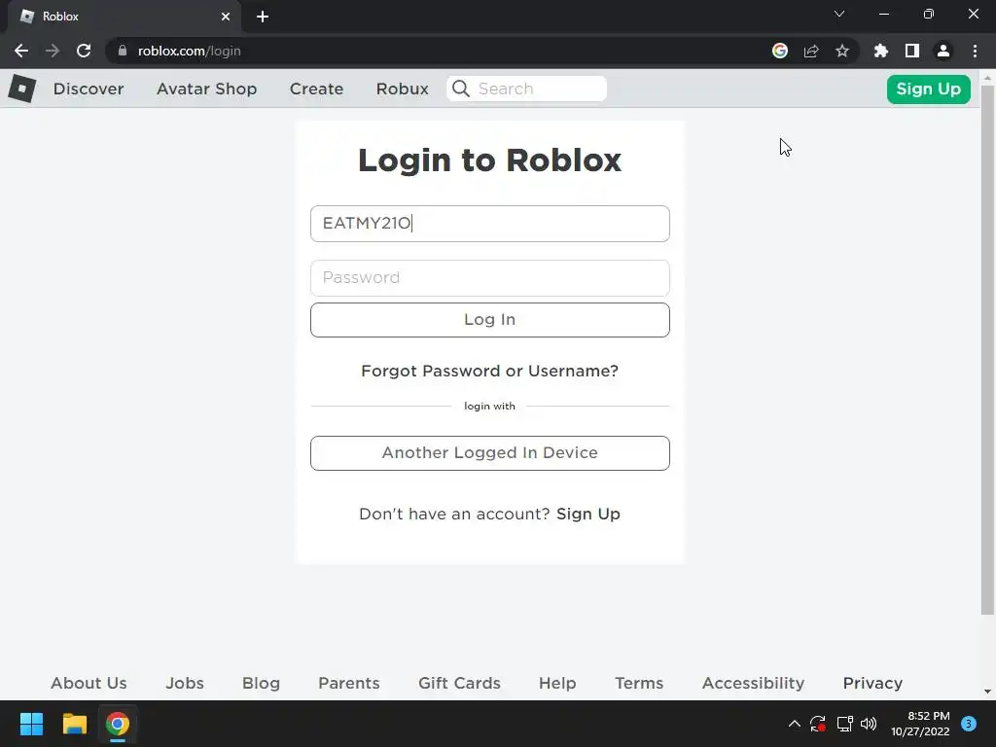Viewport: 996px width, 747px height.
Task: Open Terms footer link
Action: [x=639, y=683]
